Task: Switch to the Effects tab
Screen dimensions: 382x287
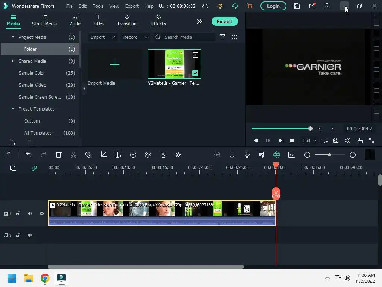Action: coord(158,21)
